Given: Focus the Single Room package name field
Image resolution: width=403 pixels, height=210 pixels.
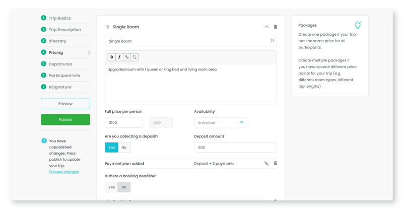Looking at the screenshot, I should [x=191, y=41].
